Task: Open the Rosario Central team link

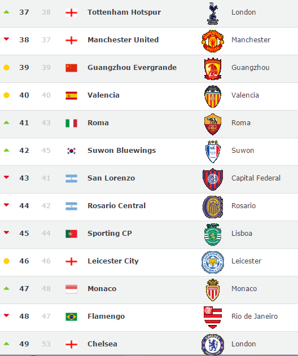Action: pyautogui.click(x=116, y=206)
